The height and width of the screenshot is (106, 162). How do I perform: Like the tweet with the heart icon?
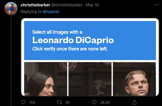point(94,102)
